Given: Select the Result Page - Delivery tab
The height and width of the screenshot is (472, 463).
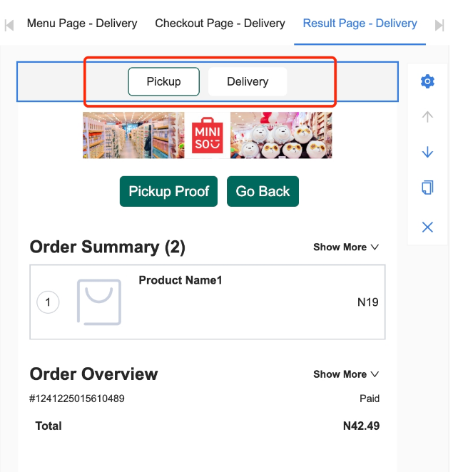Looking at the screenshot, I should tap(360, 24).
